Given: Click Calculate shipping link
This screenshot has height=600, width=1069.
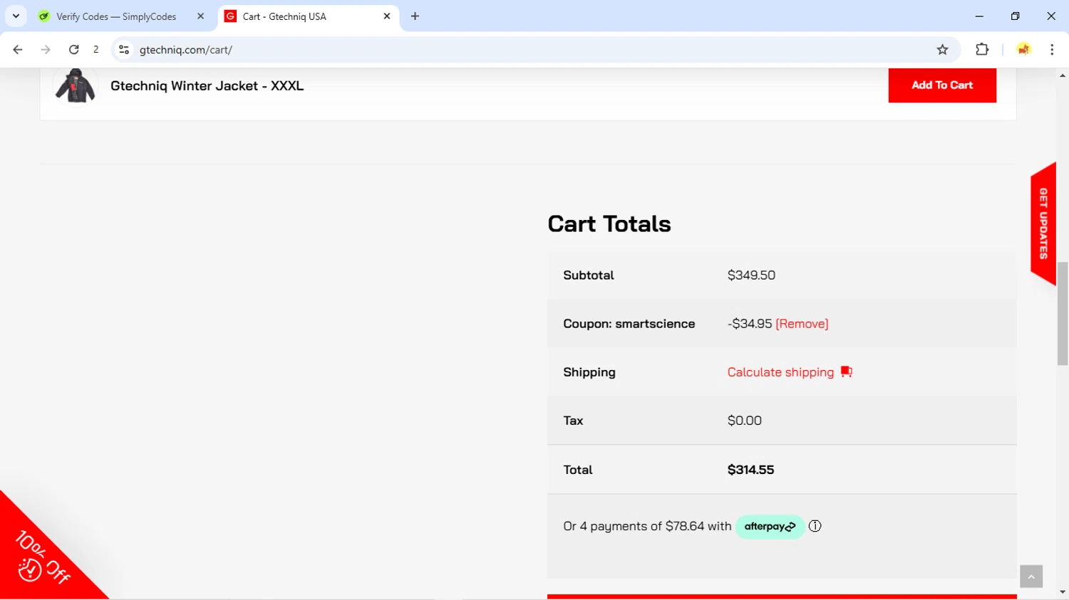Looking at the screenshot, I should (780, 372).
